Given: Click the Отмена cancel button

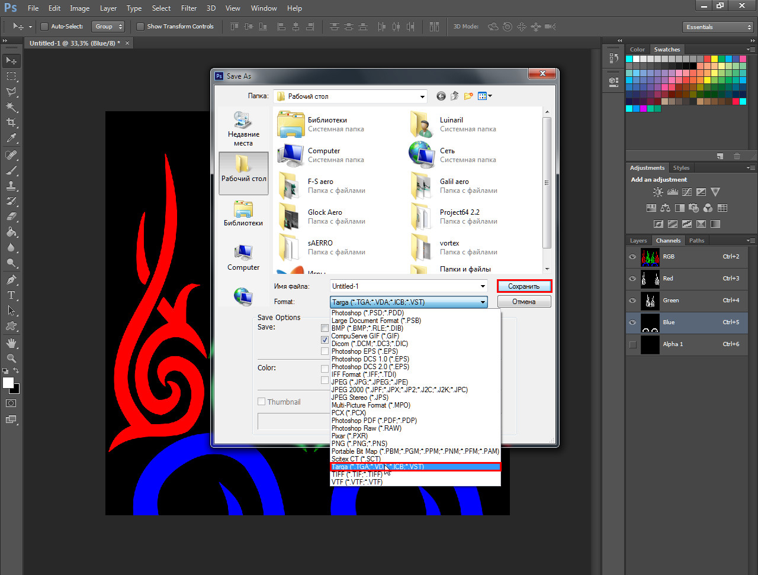Looking at the screenshot, I should [x=524, y=302].
